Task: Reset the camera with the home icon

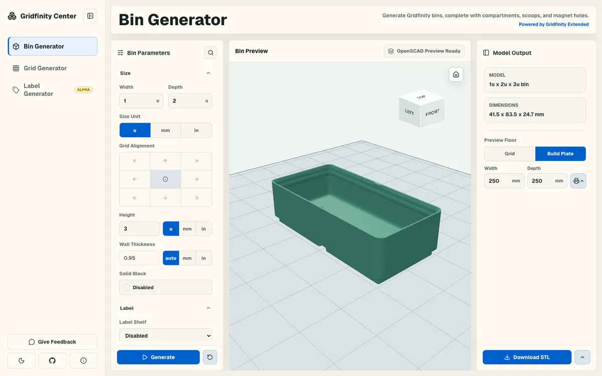Action: coord(456,74)
